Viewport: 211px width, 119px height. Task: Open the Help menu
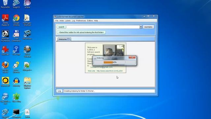96,20
